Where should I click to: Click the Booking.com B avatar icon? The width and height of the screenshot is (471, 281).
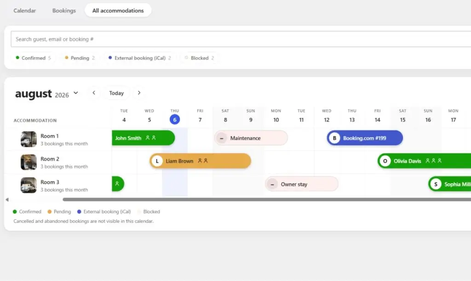coord(334,138)
